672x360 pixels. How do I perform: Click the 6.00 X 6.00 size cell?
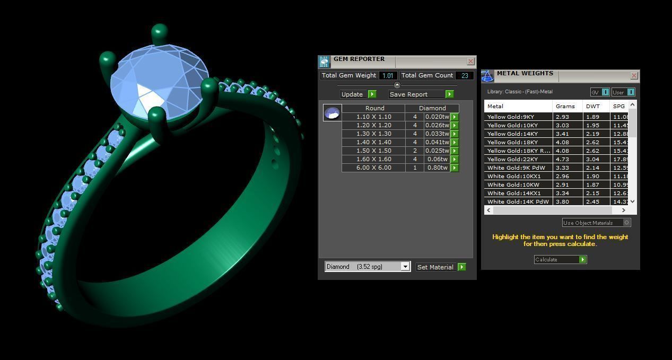[x=373, y=168]
